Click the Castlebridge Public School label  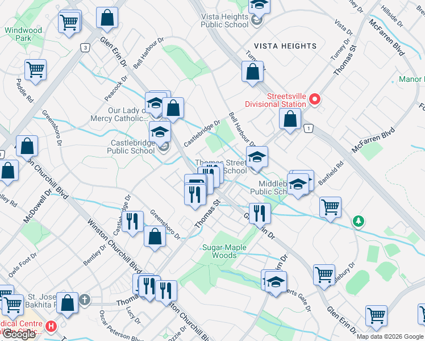[131, 147]
